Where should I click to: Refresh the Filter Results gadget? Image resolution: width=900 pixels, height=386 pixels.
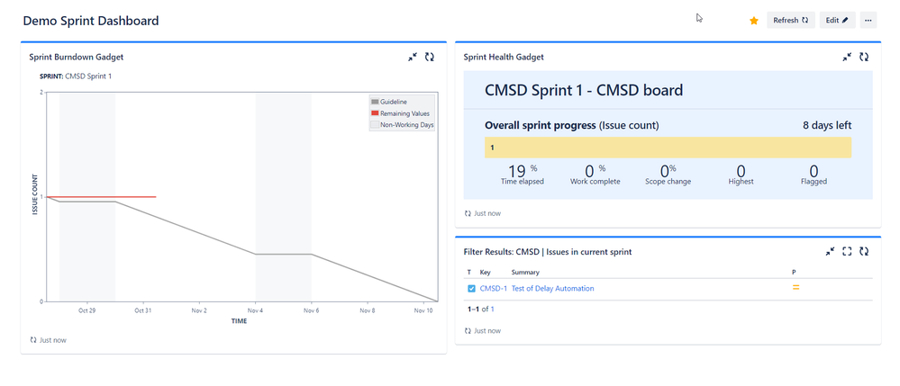tap(864, 251)
